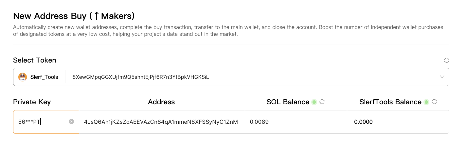Click the Address column header
This screenshot has width=466, height=142.
pos(161,102)
